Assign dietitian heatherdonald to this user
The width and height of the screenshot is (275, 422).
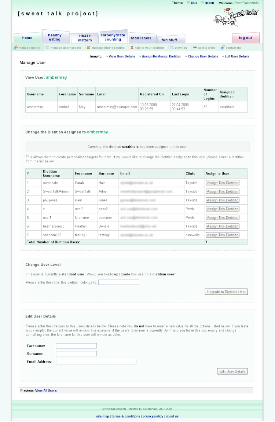coord(223,226)
